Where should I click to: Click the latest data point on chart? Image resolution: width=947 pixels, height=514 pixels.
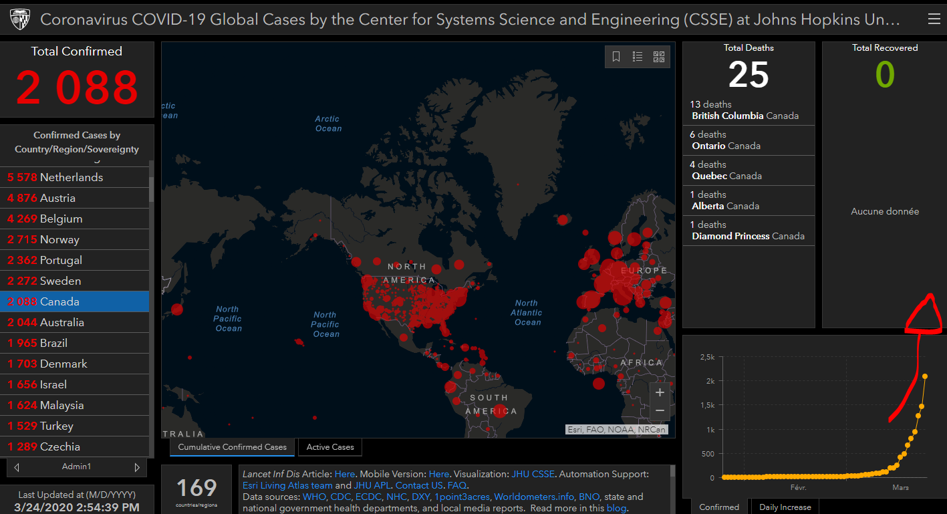pyautogui.click(x=925, y=376)
